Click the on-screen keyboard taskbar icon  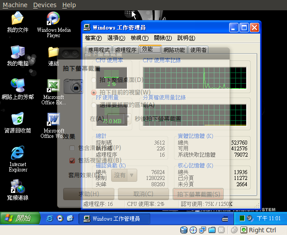pyautogui.click(x=225, y=218)
